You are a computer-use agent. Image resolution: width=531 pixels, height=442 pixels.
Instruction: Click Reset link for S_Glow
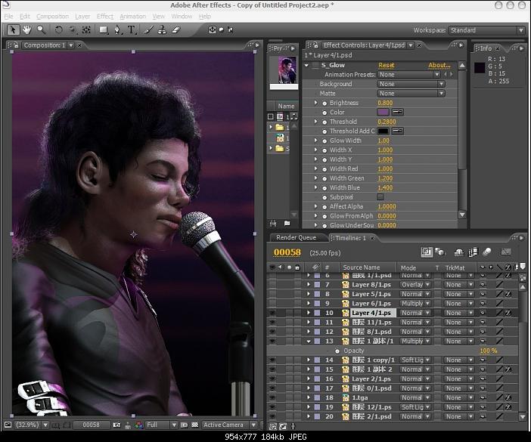[387, 65]
